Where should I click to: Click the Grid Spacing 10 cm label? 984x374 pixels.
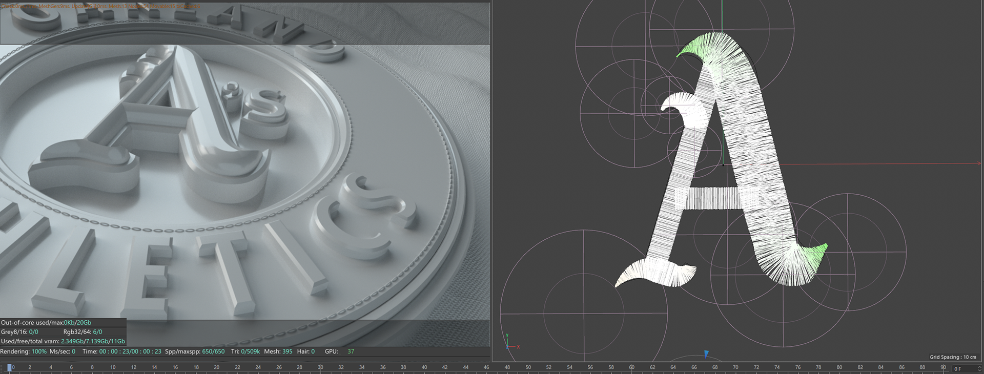[953, 357]
